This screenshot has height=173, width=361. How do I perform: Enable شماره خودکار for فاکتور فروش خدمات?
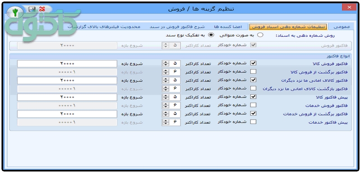pos(253,105)
